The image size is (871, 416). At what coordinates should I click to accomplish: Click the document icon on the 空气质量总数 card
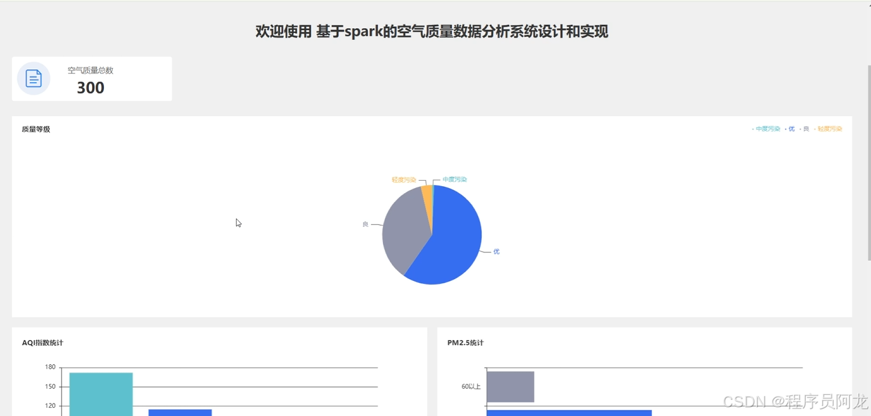(x=34, y=78)
